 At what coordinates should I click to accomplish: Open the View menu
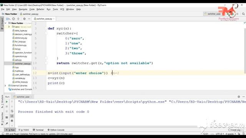(x=14, y=9)
